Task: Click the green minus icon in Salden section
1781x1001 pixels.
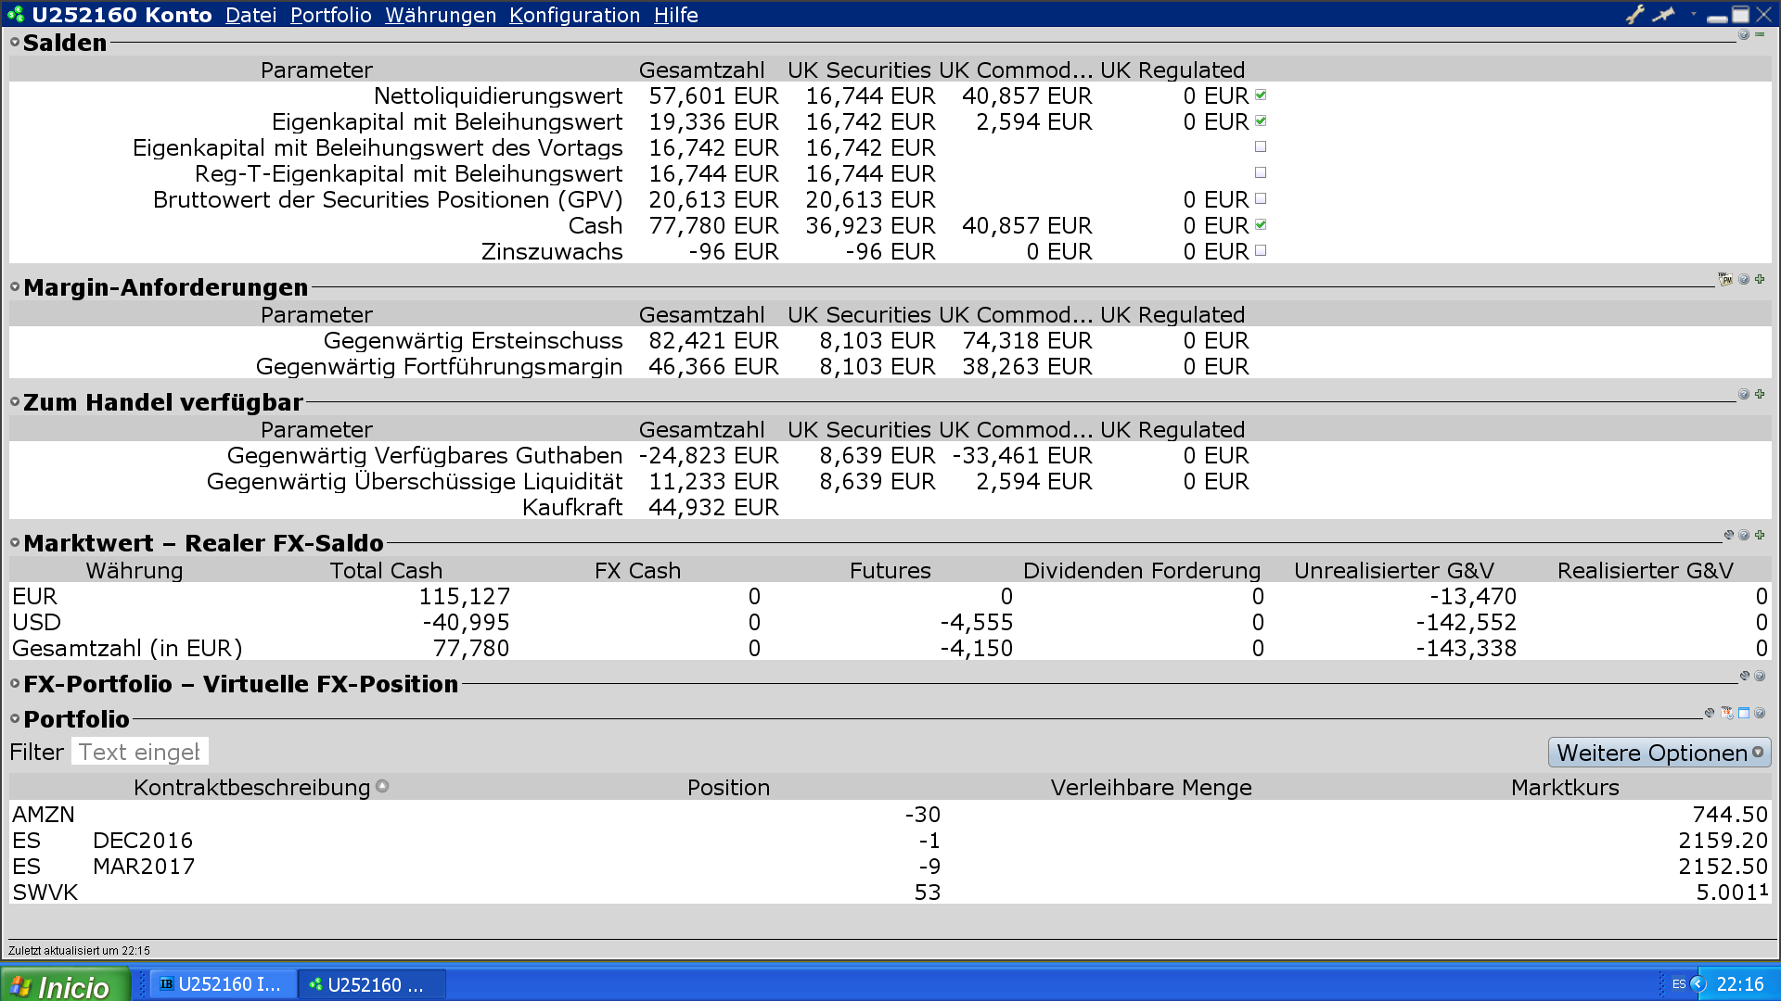Action: (1760, 34)
